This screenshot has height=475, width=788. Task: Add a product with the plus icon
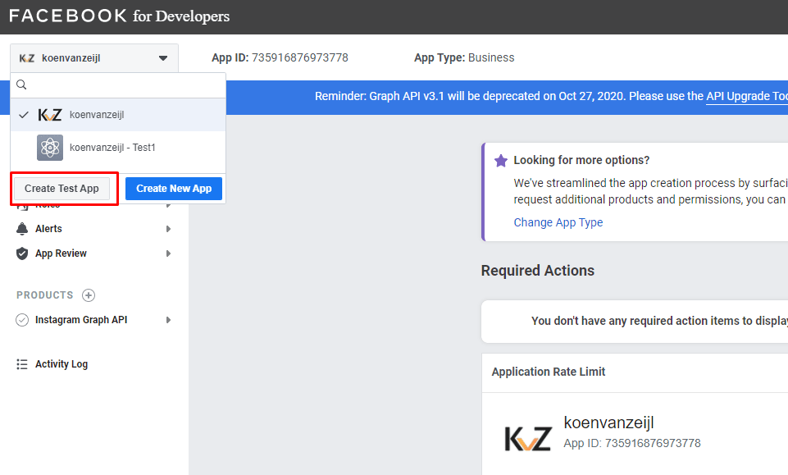[x=89, y=295]
